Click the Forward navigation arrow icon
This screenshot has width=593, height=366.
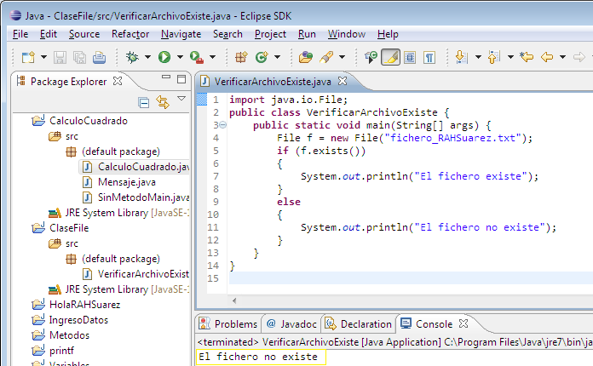[x=579, y=57]
